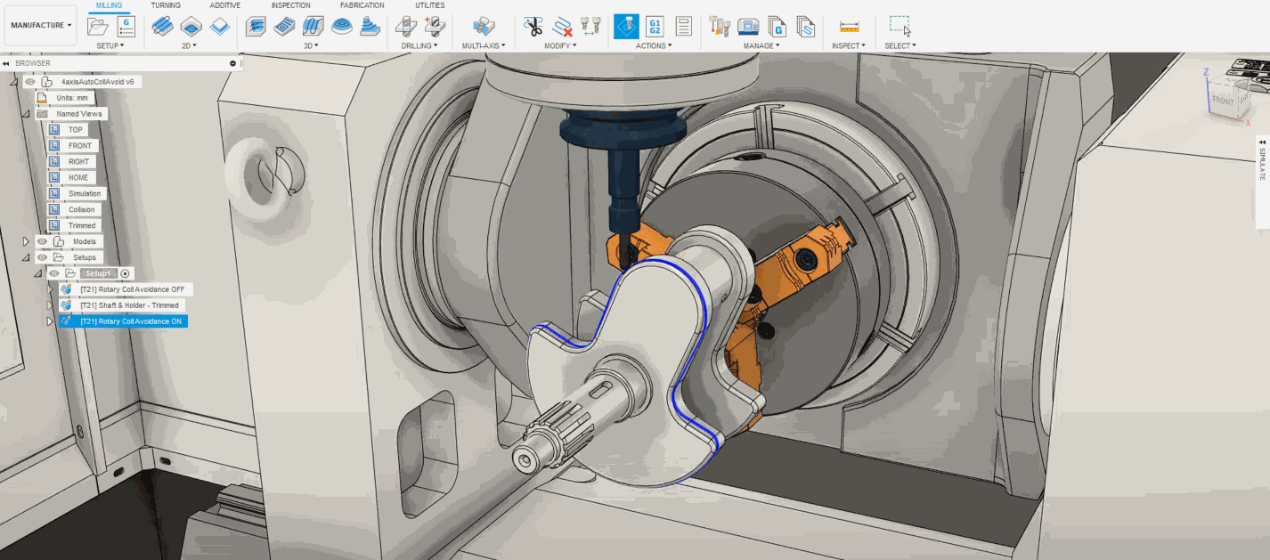Click the scissors icon in Modify
Viewport: 1270px width, 560px height.
coord(533,27)
